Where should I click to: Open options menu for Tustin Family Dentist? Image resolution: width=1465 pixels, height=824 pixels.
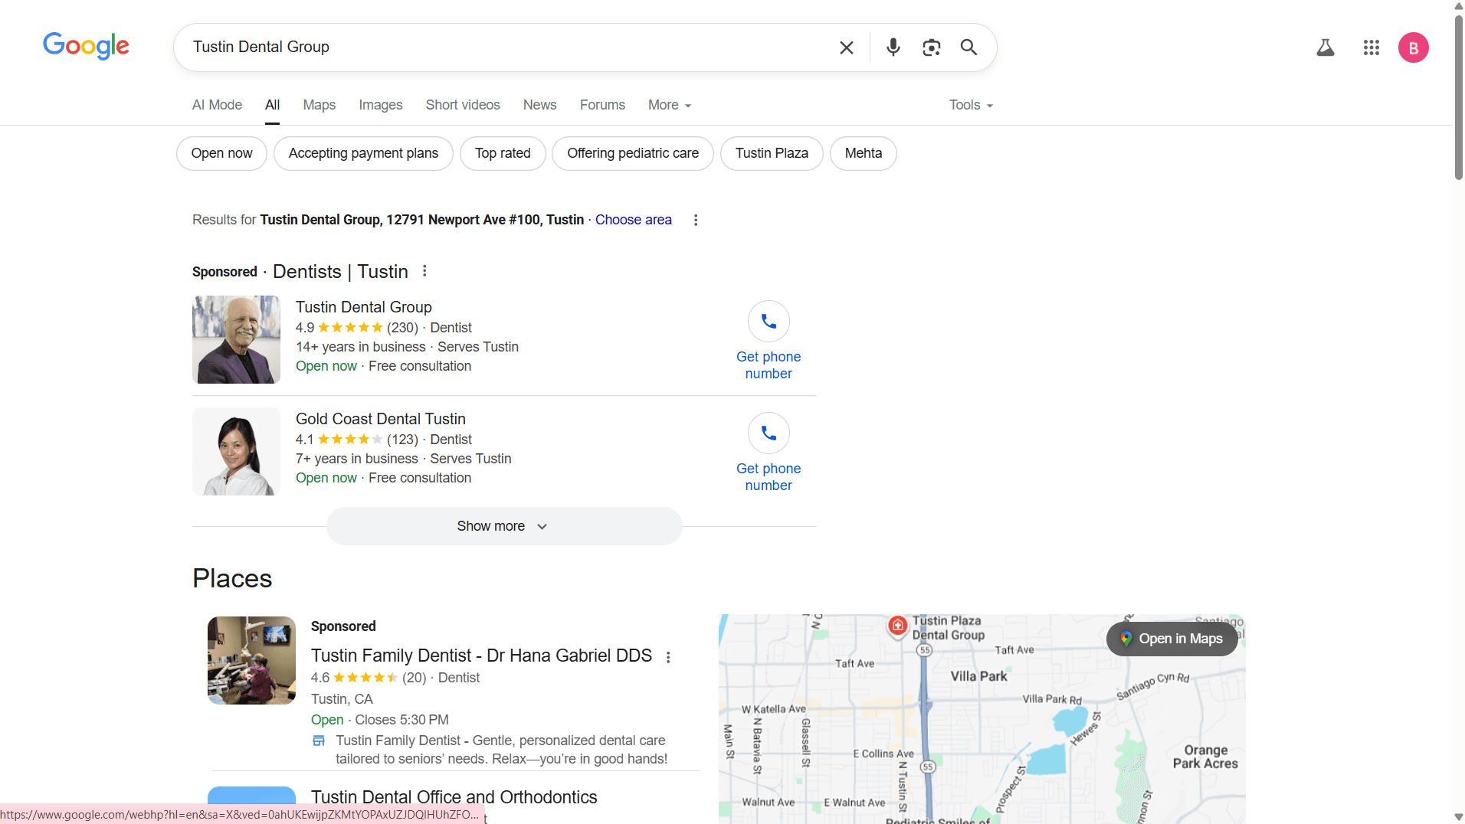pos(668,657)
